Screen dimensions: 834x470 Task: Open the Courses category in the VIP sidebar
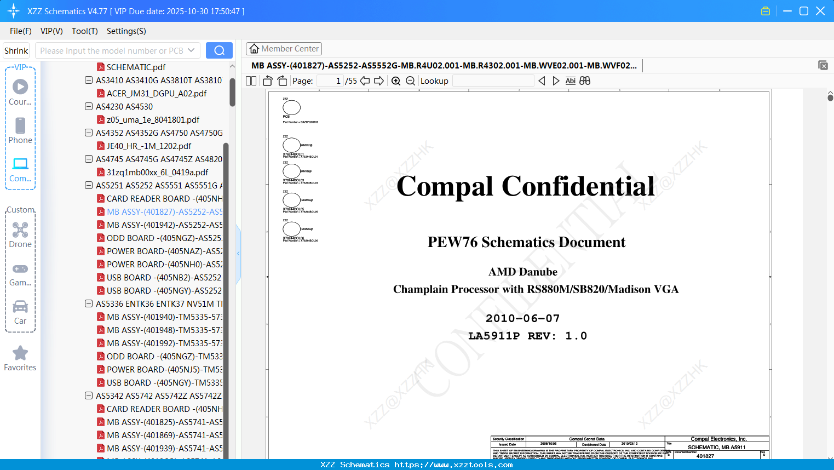20,92
